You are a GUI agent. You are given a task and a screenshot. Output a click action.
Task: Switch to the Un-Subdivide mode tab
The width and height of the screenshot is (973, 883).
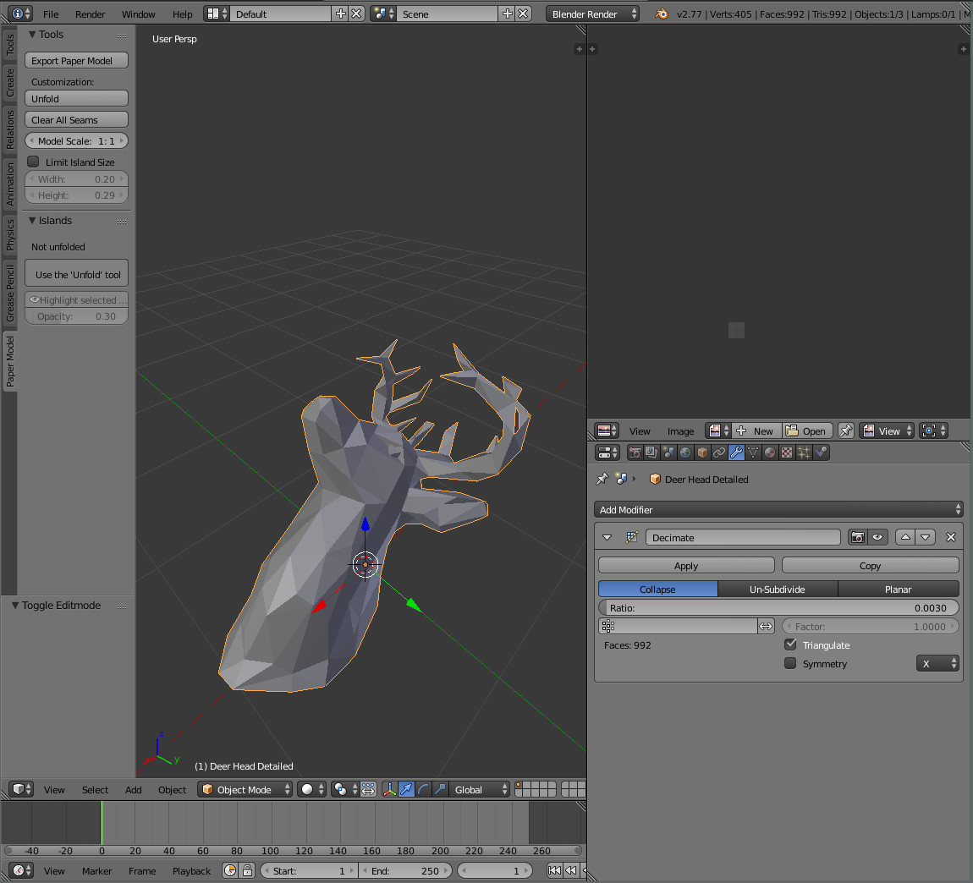click(777, 589)
